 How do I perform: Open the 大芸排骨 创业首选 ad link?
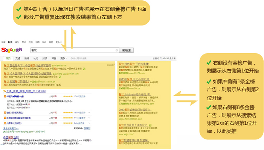tap(27, 73)
